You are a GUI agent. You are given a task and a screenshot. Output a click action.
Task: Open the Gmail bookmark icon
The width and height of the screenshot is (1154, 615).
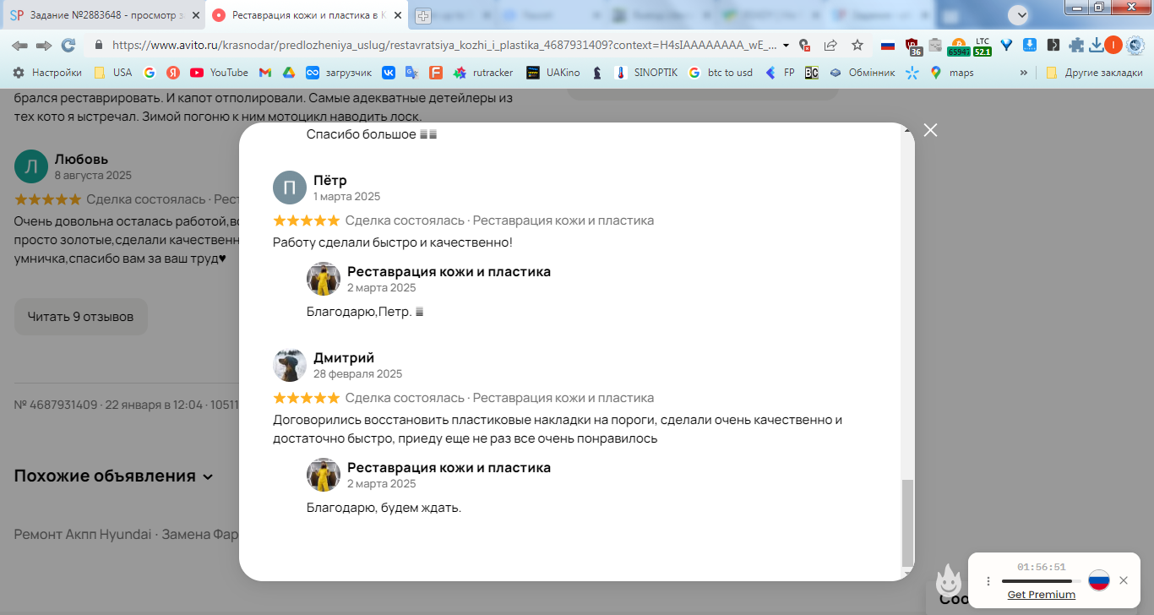265,73
